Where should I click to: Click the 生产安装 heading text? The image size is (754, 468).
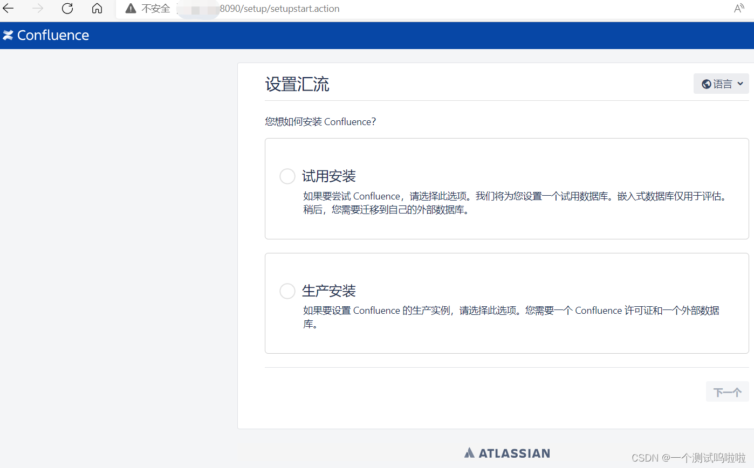(329, 291)
